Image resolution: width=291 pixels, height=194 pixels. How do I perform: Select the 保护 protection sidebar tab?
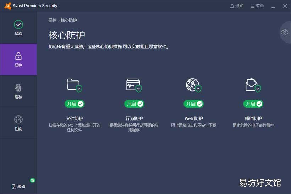tap(18, 60)
